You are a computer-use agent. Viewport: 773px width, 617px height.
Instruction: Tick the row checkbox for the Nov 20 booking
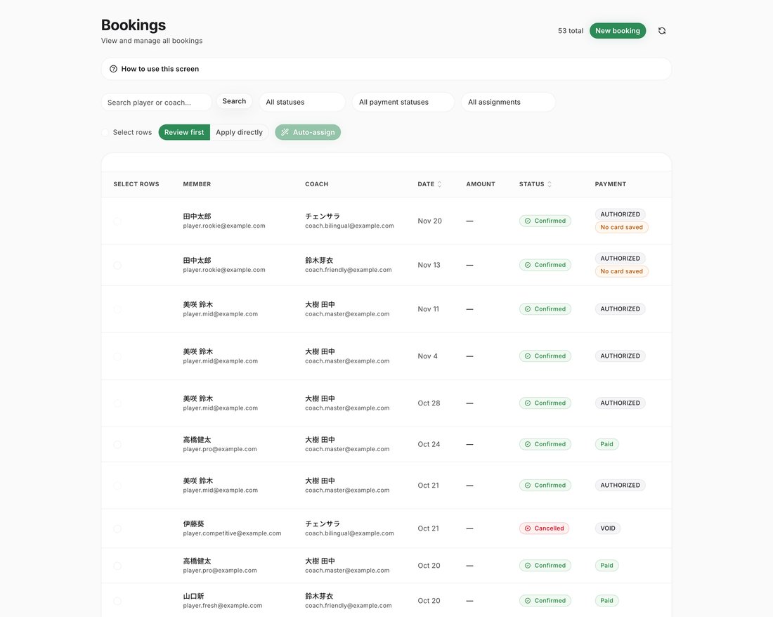(x=117, y=221)
